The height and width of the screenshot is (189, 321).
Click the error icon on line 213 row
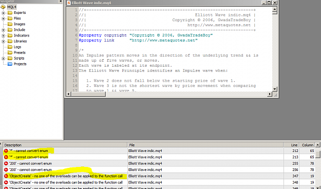[6, 157]
